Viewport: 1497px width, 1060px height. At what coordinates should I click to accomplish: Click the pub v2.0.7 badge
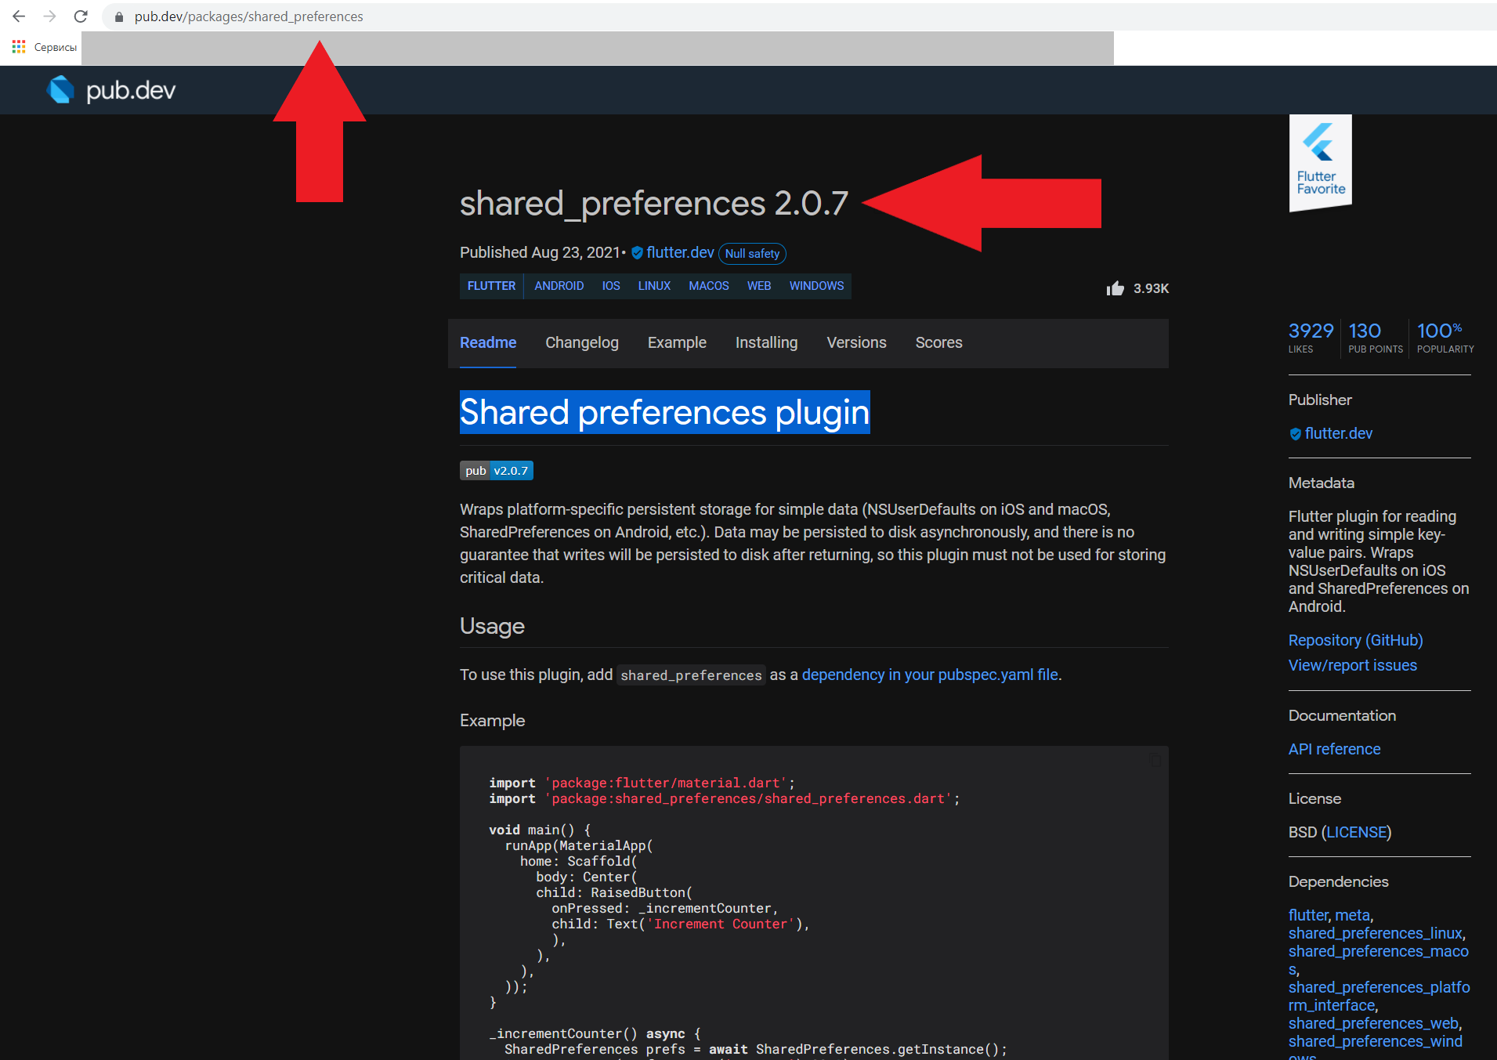(497, 470)
